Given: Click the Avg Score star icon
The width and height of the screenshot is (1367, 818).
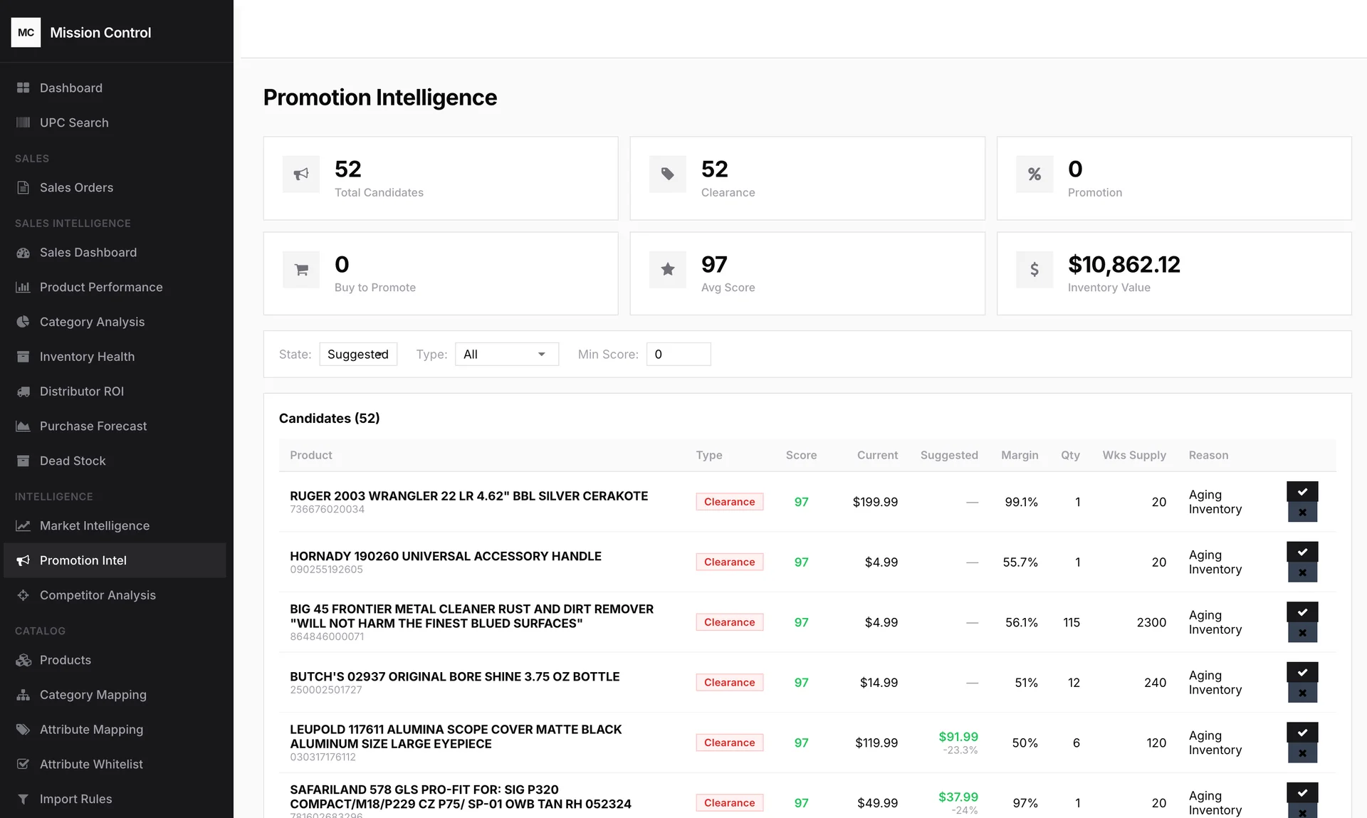Looking at the screenshot, I should [x=668, y=269].
